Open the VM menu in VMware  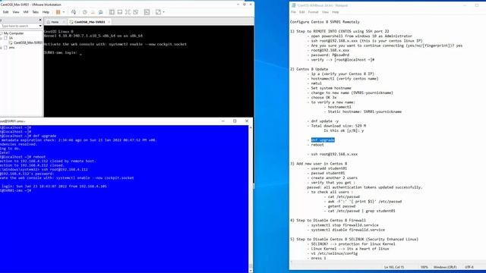pyautogui.click(x=26, y=12)
